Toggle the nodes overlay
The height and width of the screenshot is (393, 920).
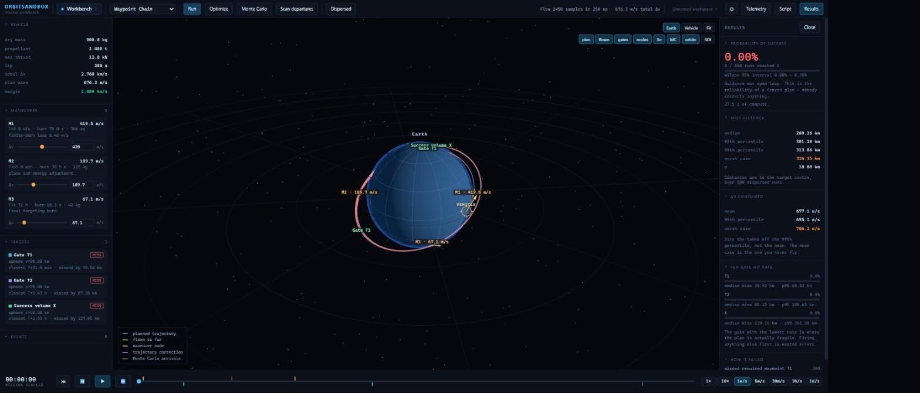click(x=642, y=39)
